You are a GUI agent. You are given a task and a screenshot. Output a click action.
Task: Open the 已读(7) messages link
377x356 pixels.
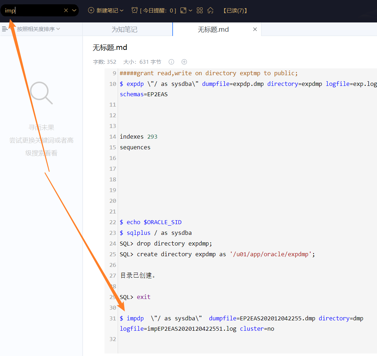pos(235,11)
